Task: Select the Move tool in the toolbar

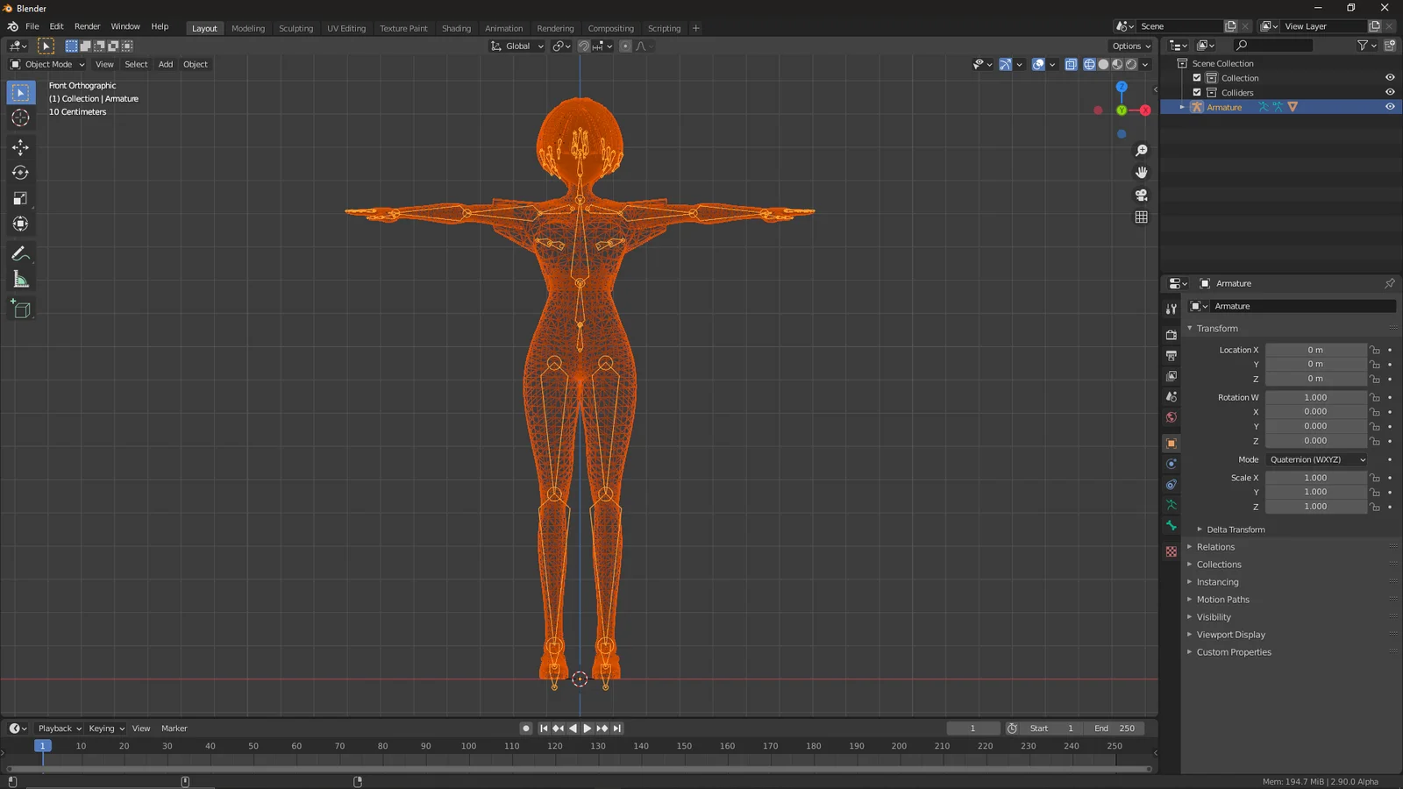Action: pyautogui.click(x=20, y=147)
